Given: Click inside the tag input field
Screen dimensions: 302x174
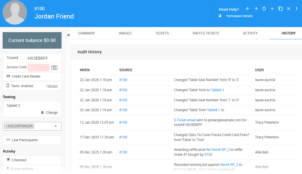Looking at the screenshot, I should [44, 126].
